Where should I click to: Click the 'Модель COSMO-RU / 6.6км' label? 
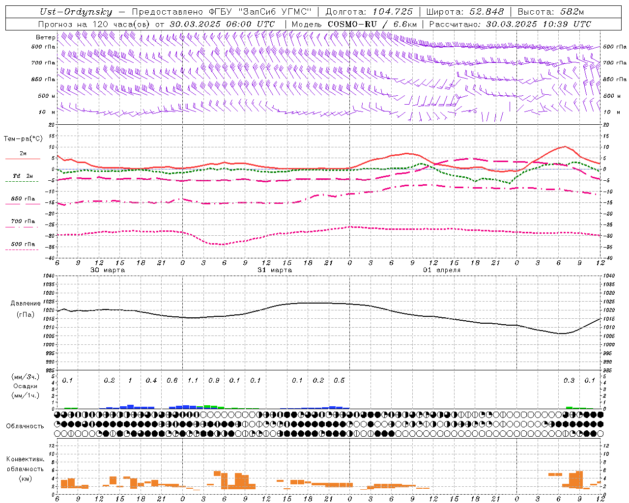tap(354, 24)
